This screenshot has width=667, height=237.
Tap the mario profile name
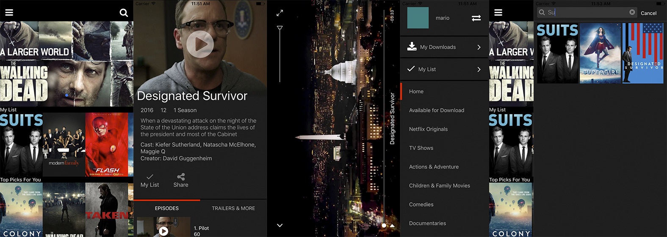pyautogui.click(x=443, y=18)
